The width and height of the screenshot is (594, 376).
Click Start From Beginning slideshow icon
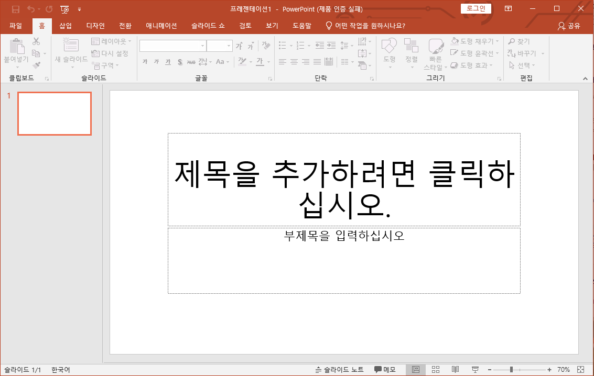tap(65, 9)
